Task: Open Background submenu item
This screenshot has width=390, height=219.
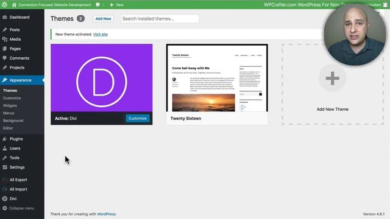Action: tap(13, 120)
